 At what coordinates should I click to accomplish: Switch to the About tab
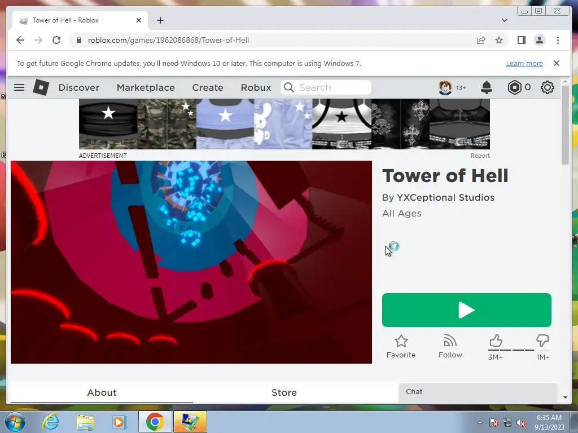coord(102,392)
